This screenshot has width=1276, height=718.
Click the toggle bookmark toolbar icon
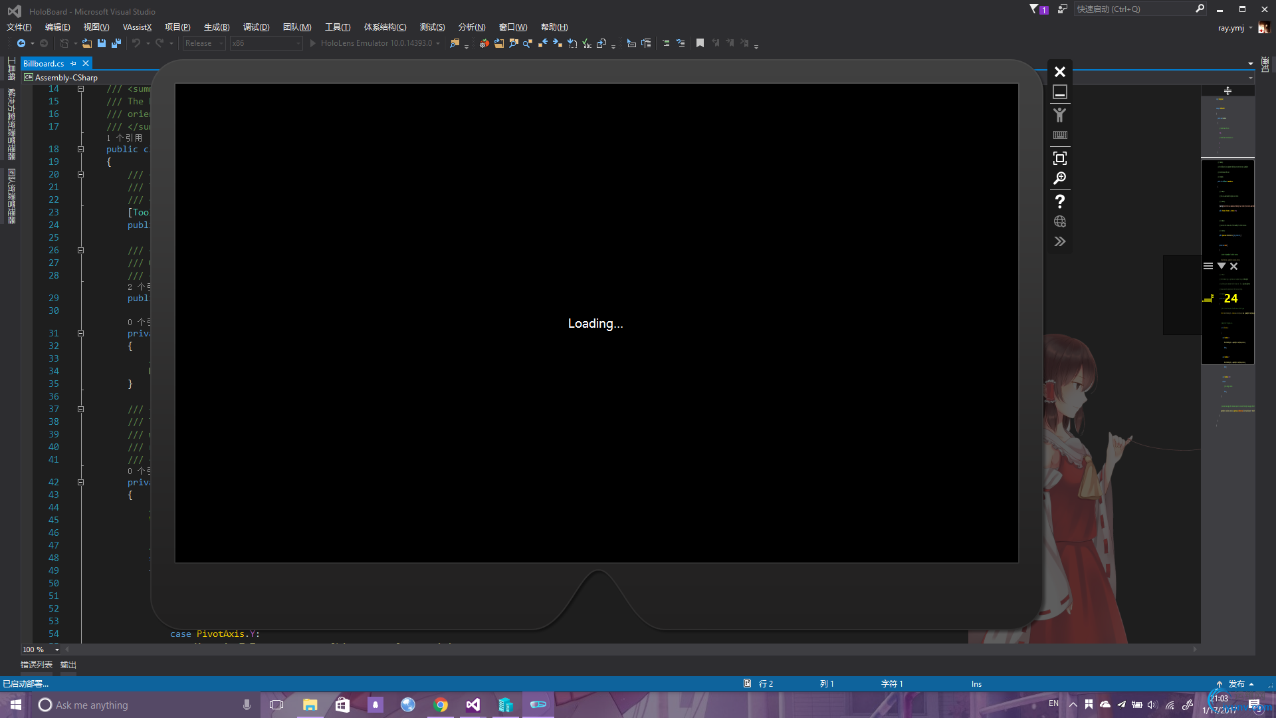(700, 43)
